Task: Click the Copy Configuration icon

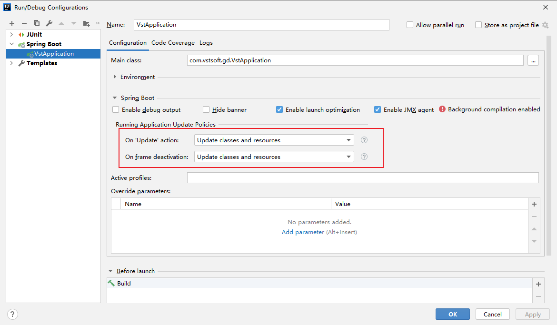Action: pyautogui.click(x=37, y=23)
